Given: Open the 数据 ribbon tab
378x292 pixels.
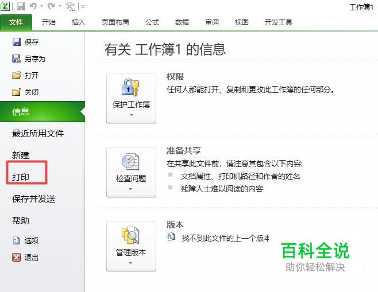Looking at the screenshot, I should coord(182,22).
